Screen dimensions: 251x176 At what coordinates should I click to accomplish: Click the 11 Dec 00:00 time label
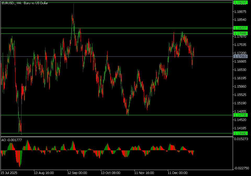(178, 173)
